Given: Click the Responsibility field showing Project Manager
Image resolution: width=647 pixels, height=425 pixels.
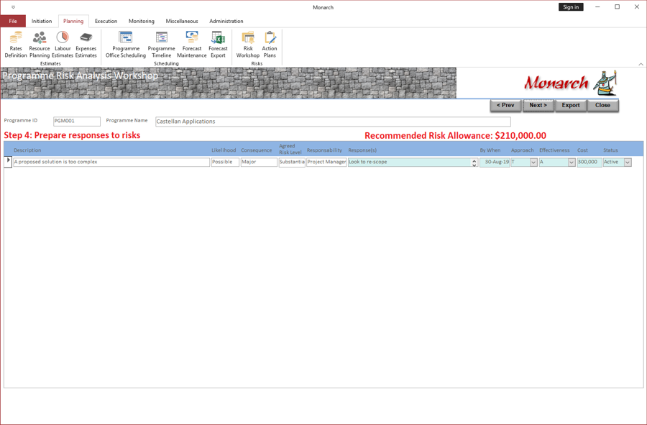Looking at the screenshot, I should click(326, 162).
